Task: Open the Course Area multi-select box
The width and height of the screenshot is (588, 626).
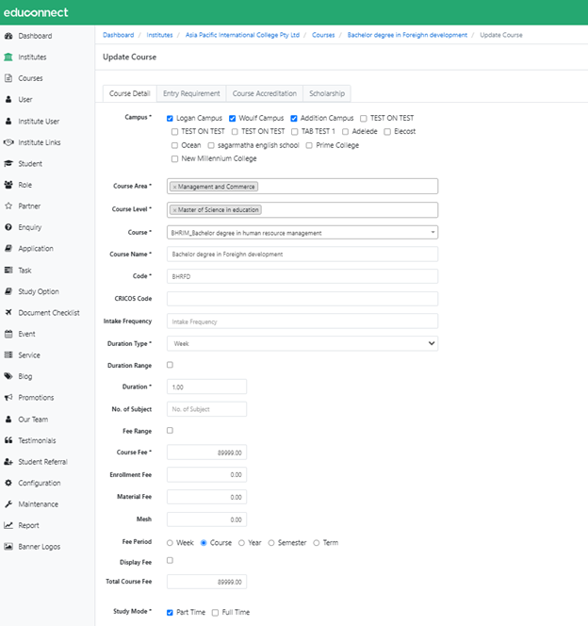Action: coord(302,187)
